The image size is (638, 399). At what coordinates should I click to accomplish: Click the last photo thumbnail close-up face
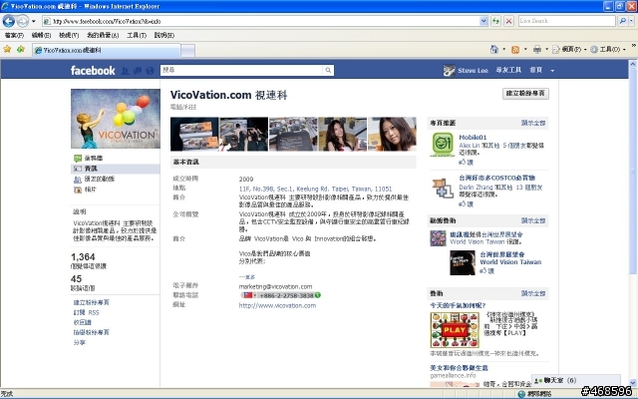(392, 135)
